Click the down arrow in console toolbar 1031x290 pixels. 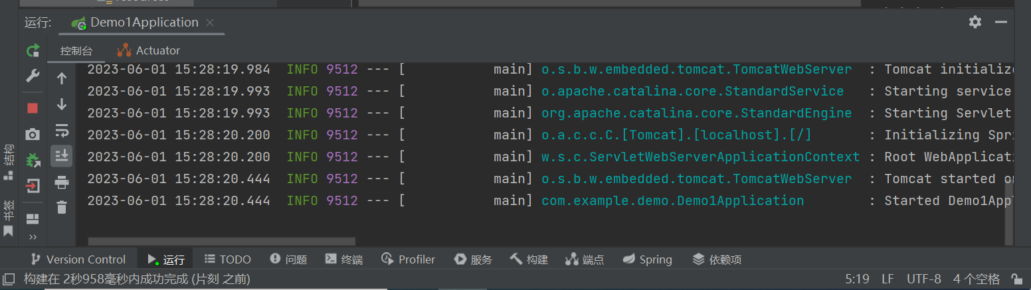62,104
